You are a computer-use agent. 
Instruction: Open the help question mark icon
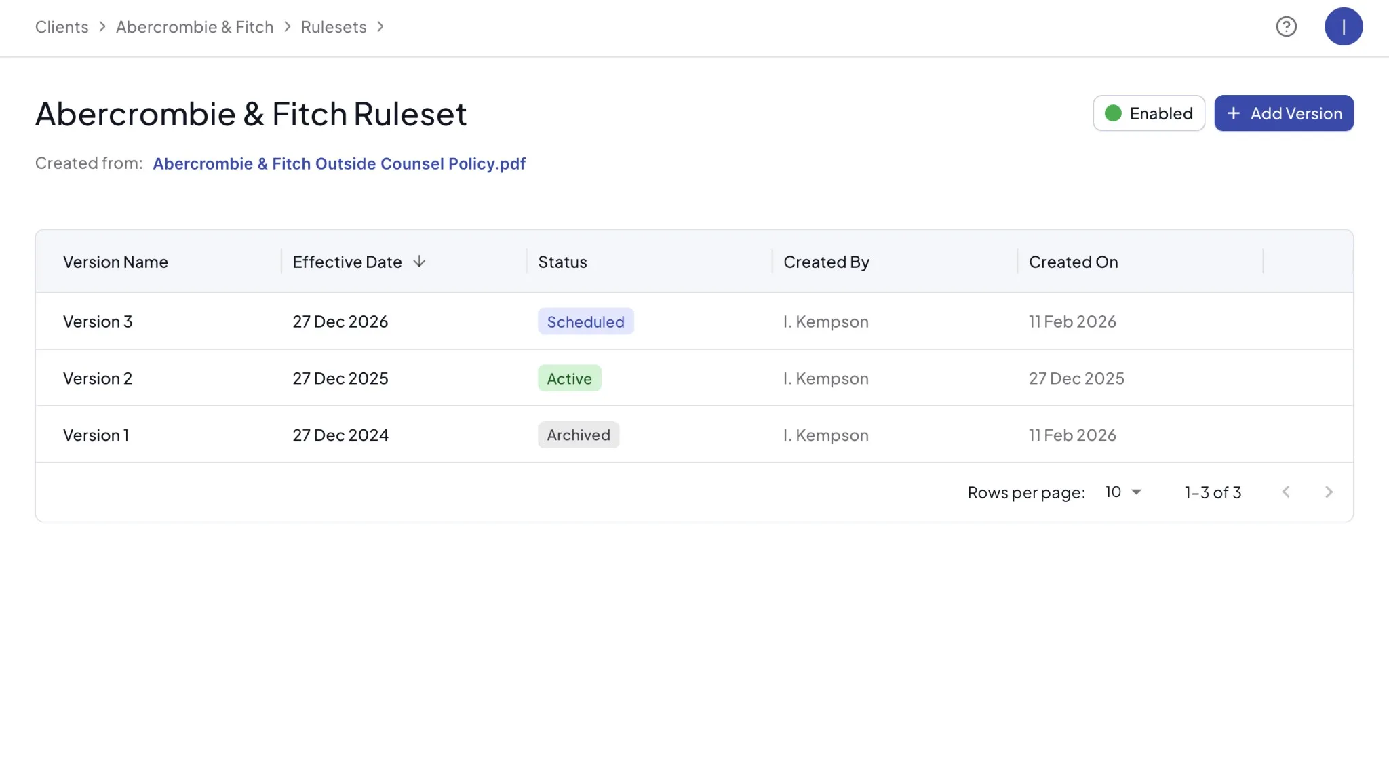point(1286,26)
